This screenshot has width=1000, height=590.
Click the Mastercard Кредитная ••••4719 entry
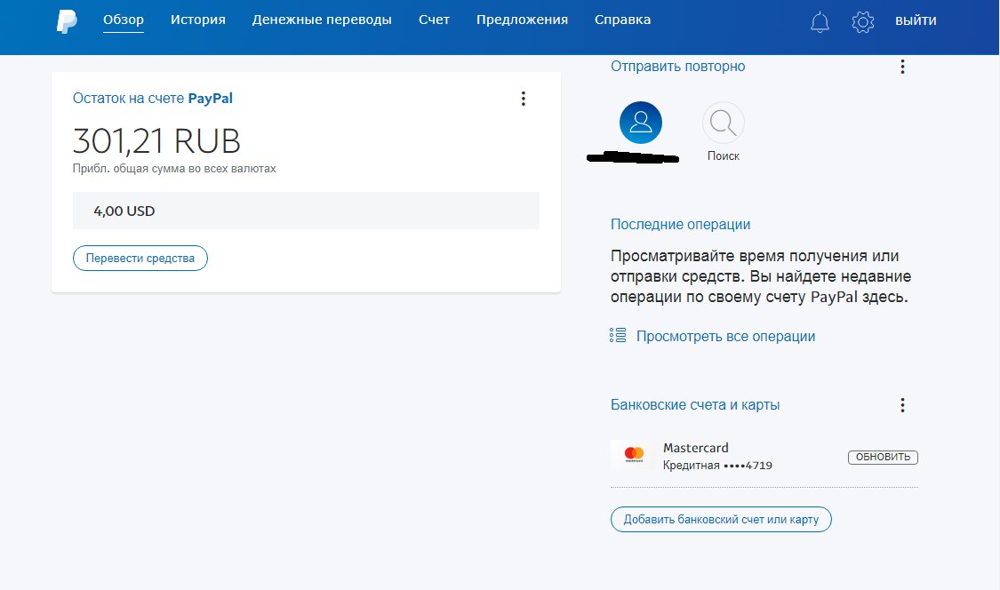click(717, 457)
